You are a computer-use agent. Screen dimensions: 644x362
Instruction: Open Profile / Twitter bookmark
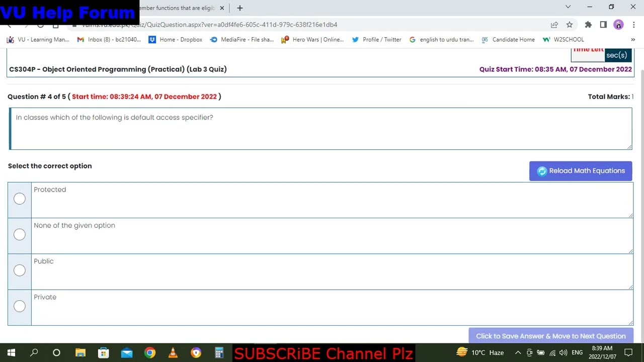point(377,40)
